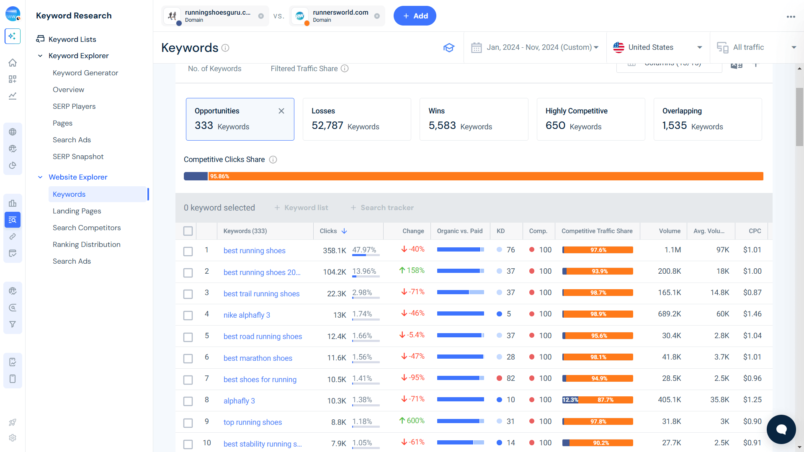Open SERP Snapshot in sidebar

point(78,157)
